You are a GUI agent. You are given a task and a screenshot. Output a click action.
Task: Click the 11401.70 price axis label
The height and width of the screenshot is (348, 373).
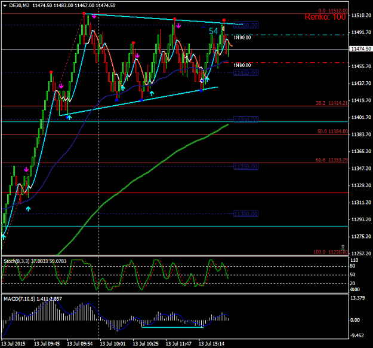click(361, 118)
